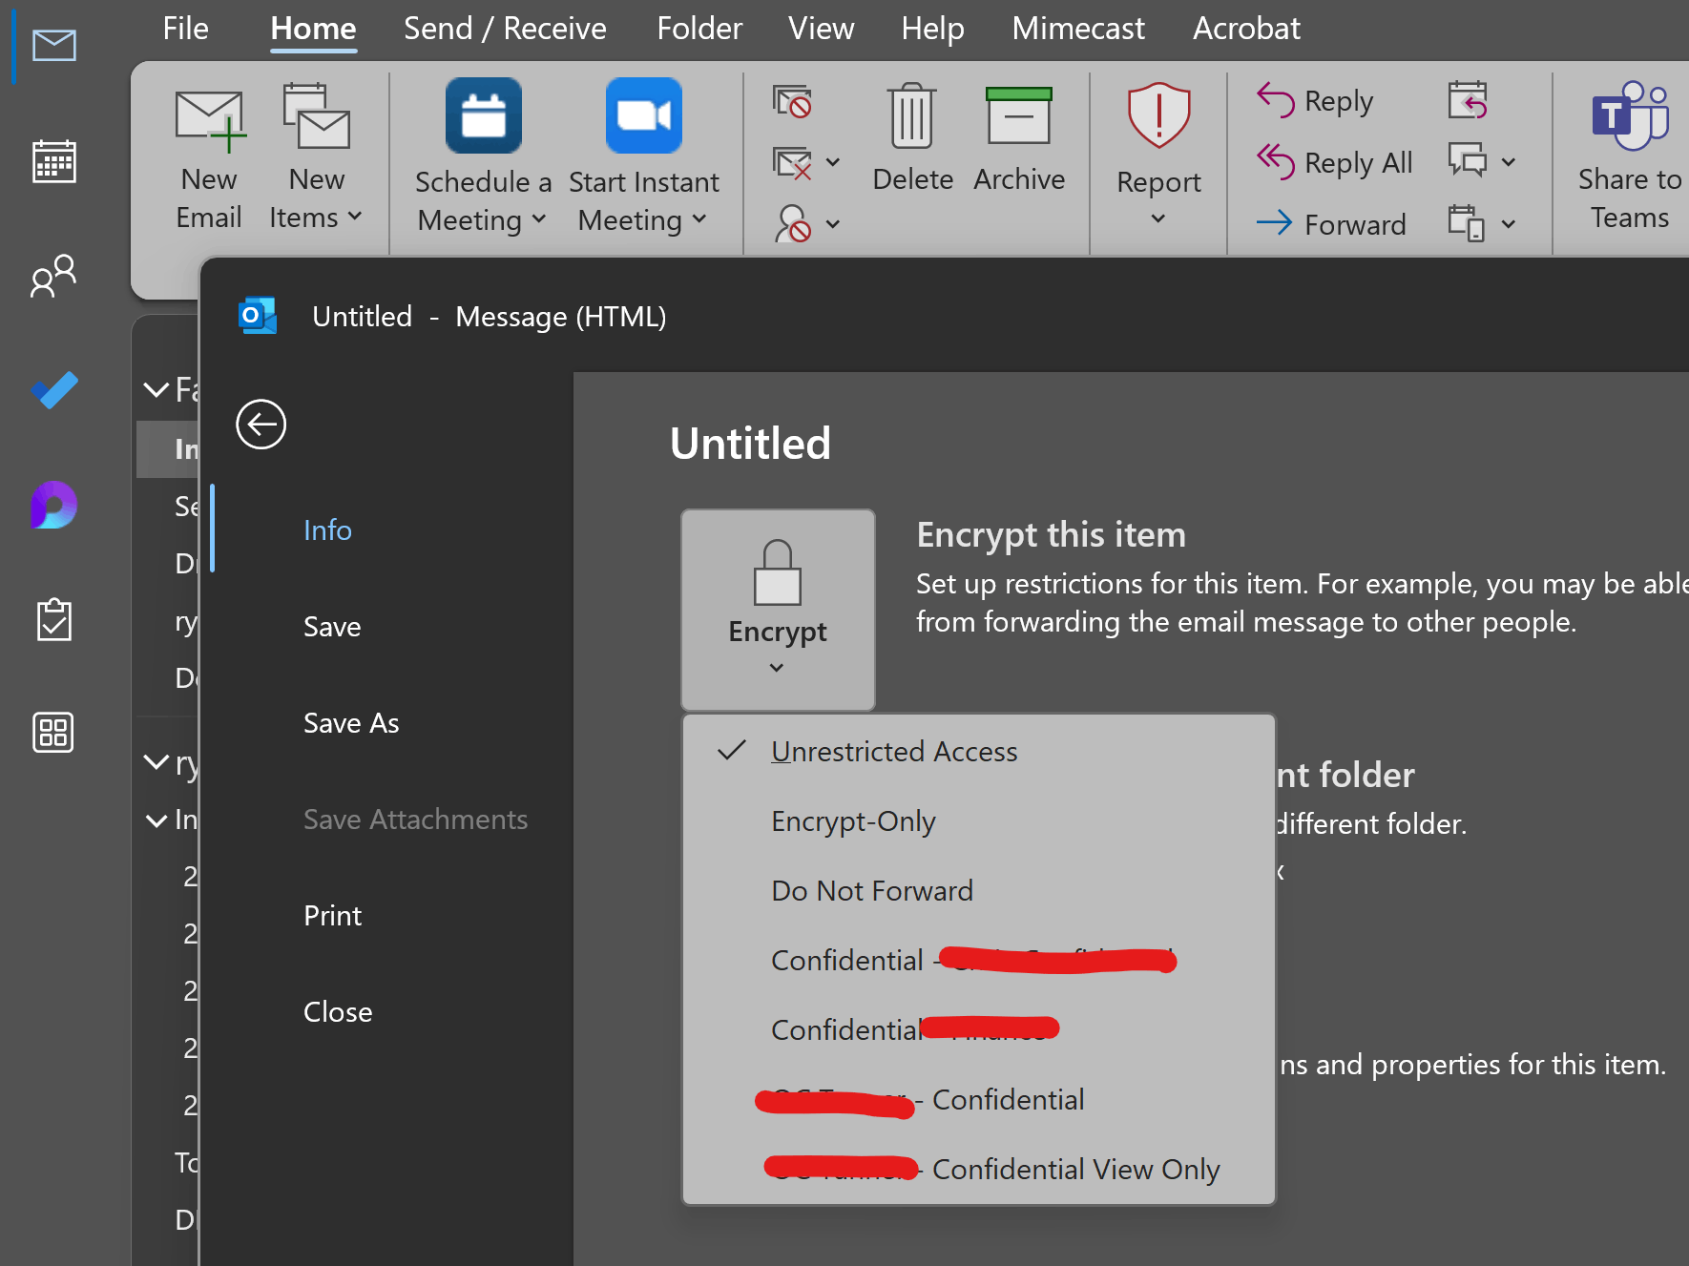Click Save As in Backstage menu
Screen dimensions: 1689x1266
click(351, 723)
